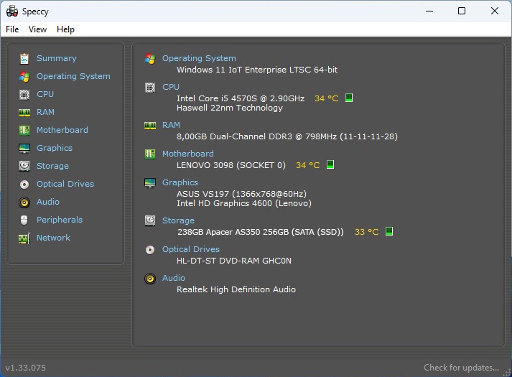
Task: Switch to the CPU sidebar section
Action: (x=45, y=94)
